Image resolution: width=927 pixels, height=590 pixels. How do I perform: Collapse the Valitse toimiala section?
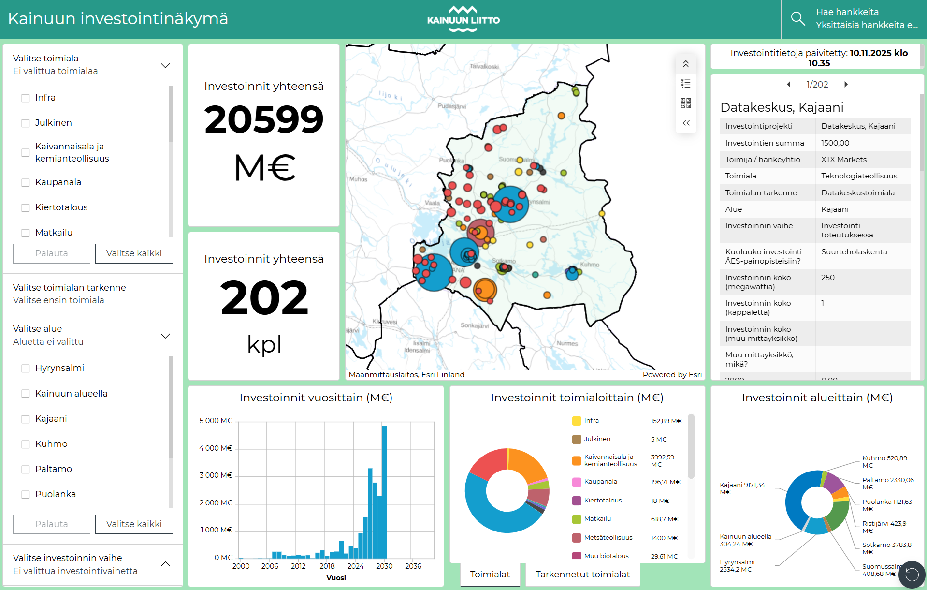click(x=165, y=65)
